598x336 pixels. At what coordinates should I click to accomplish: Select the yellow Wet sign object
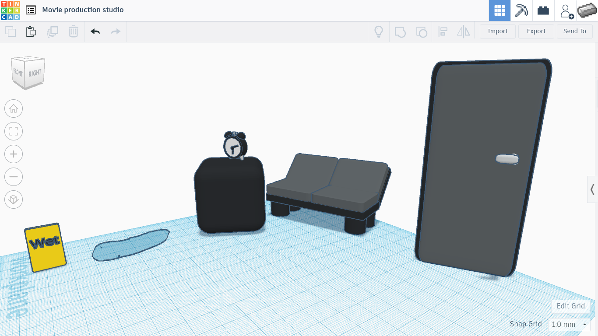45,247
